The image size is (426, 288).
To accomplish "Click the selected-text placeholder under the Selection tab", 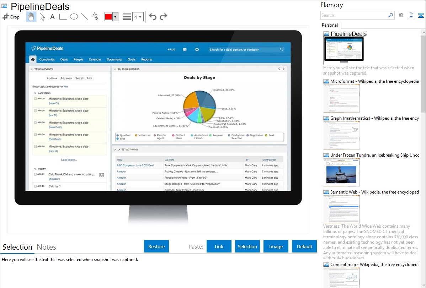I will tap(70, 260).
